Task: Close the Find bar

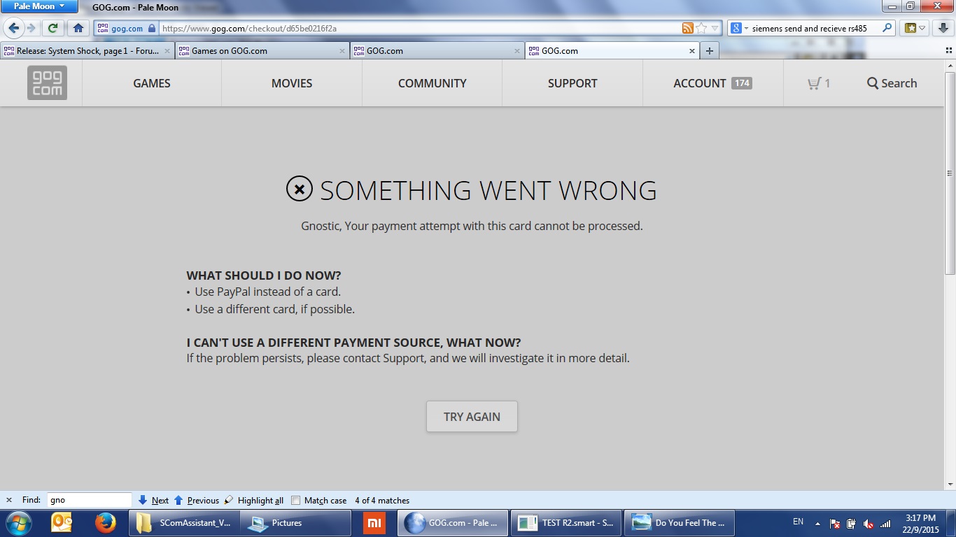Action: coord(9,500)
